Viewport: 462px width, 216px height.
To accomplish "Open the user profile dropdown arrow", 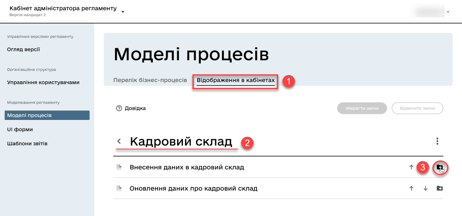I will click(448, 12).
